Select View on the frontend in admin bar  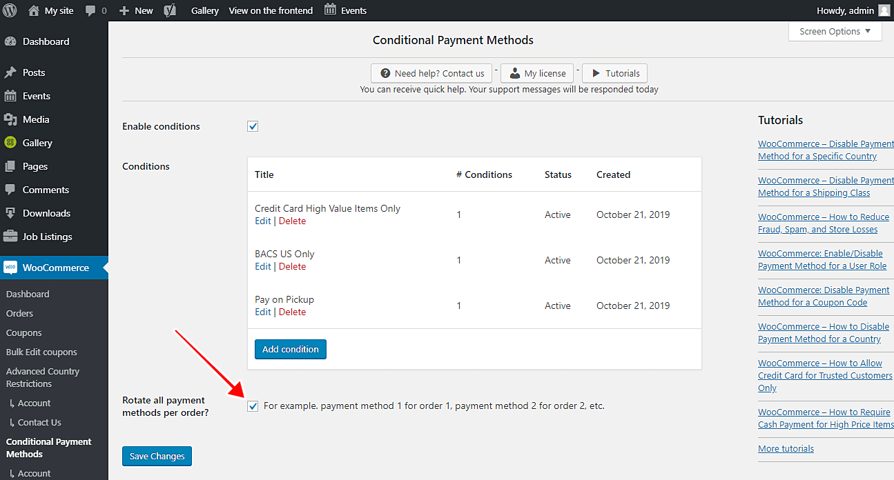pyautogui.click(x=271, y=10)
